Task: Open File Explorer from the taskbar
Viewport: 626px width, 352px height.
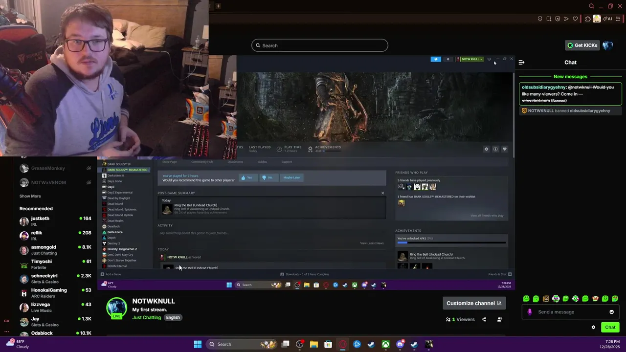Action: [314, 344]
